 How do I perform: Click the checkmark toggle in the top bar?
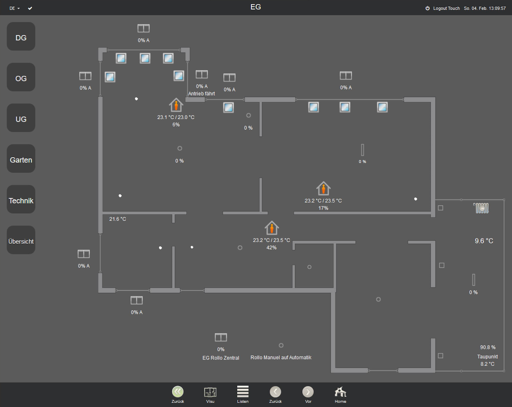tap(30, 8)
